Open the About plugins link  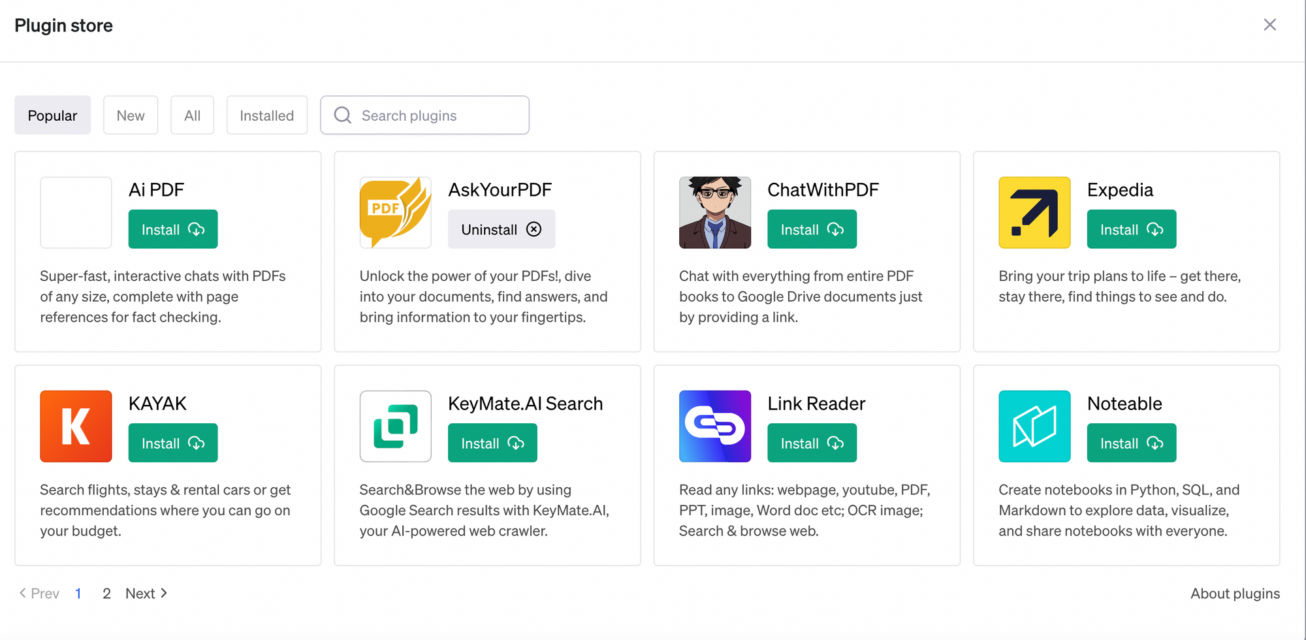(1235, 593)
